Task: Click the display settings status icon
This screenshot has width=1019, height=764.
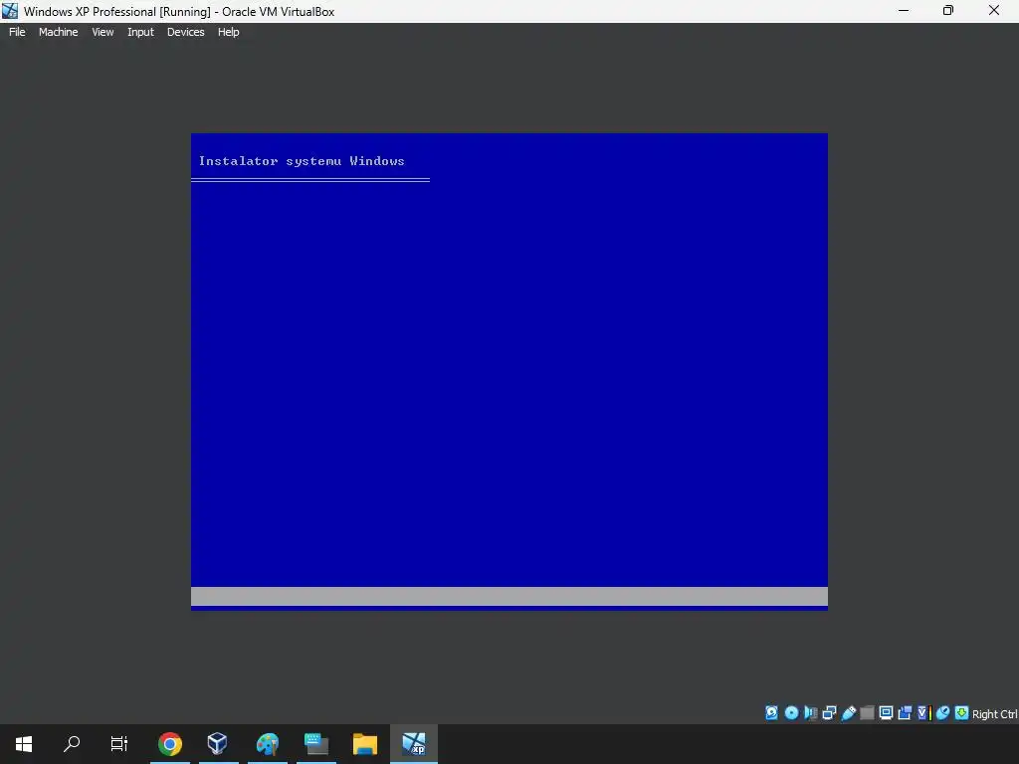Action: [x=886, y=712]
